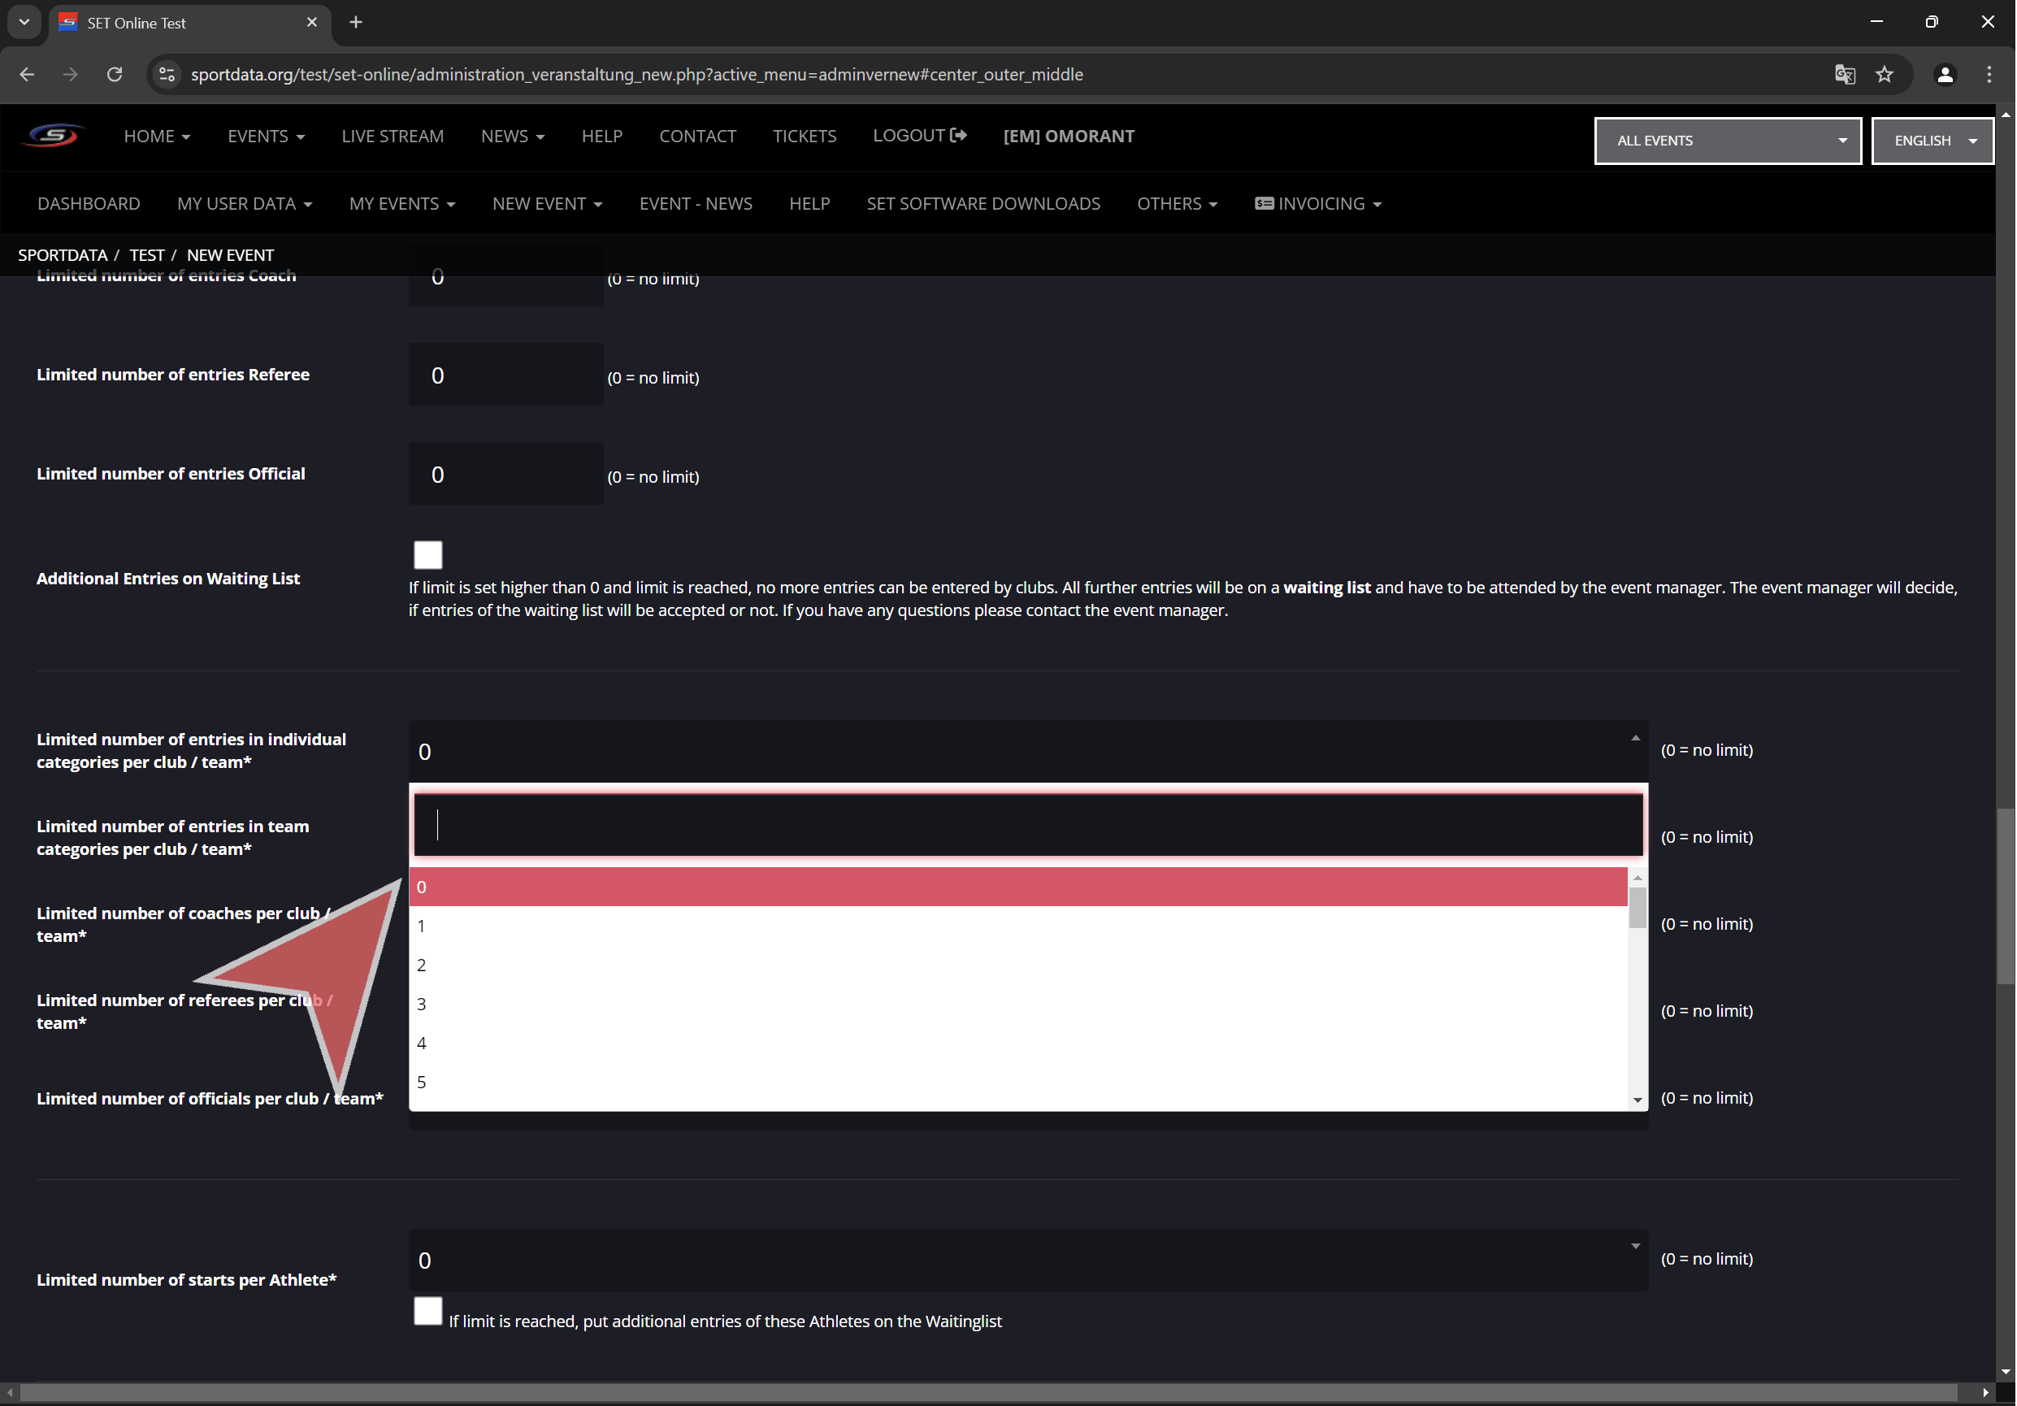Screen dimensions: 2017x1406
Task: Click the Google Translate icon in address bar
Action: pyautogui.click(x=1844, y=75)
